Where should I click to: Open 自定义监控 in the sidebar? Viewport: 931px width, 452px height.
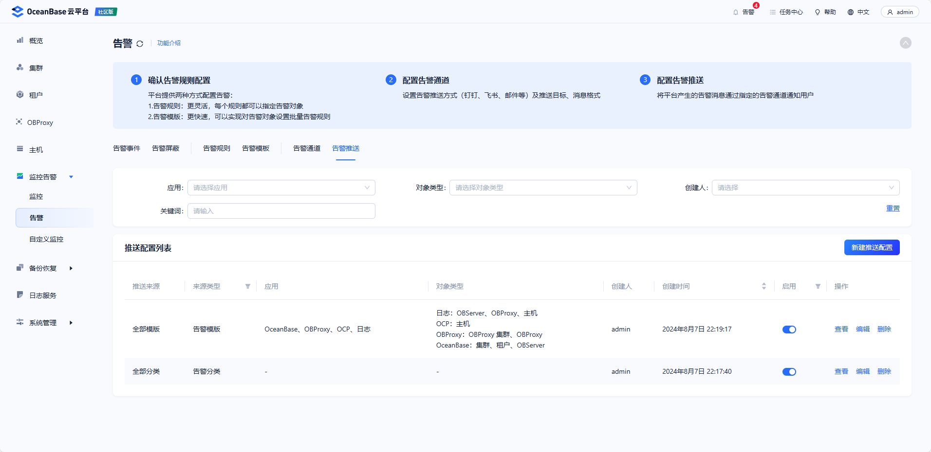click(x=46, y=239)
